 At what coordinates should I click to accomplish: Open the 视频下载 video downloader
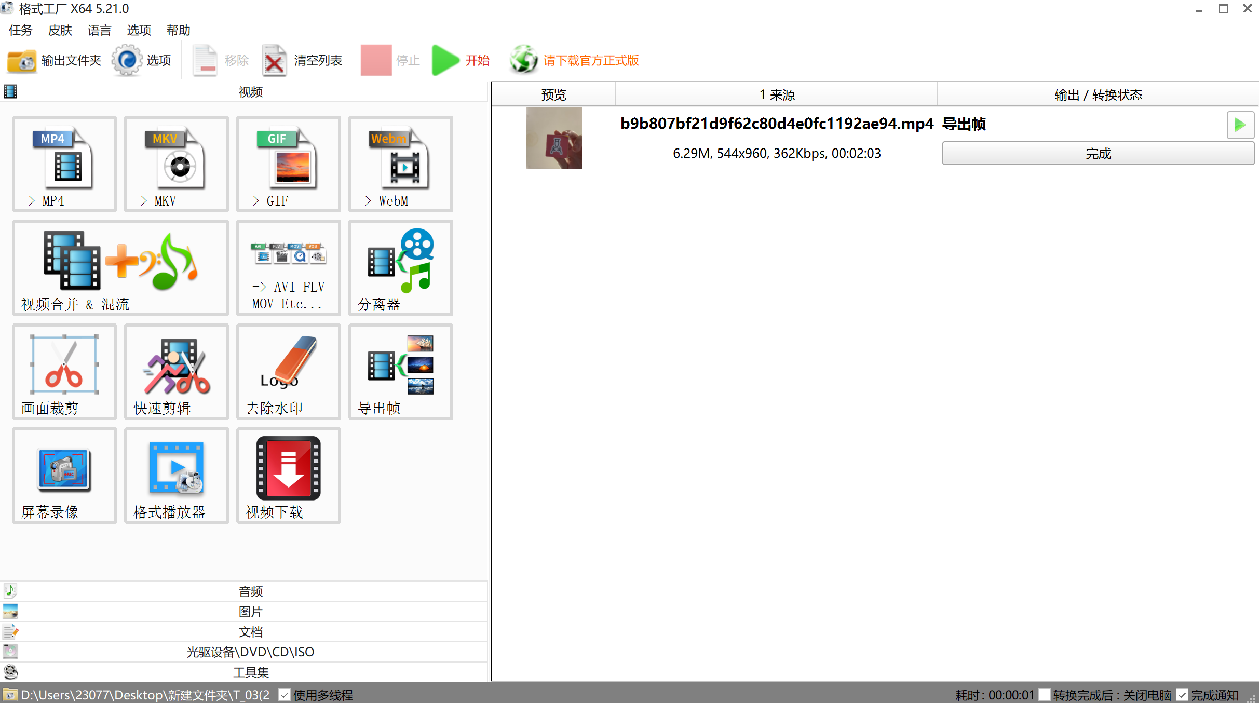point(288,475)
